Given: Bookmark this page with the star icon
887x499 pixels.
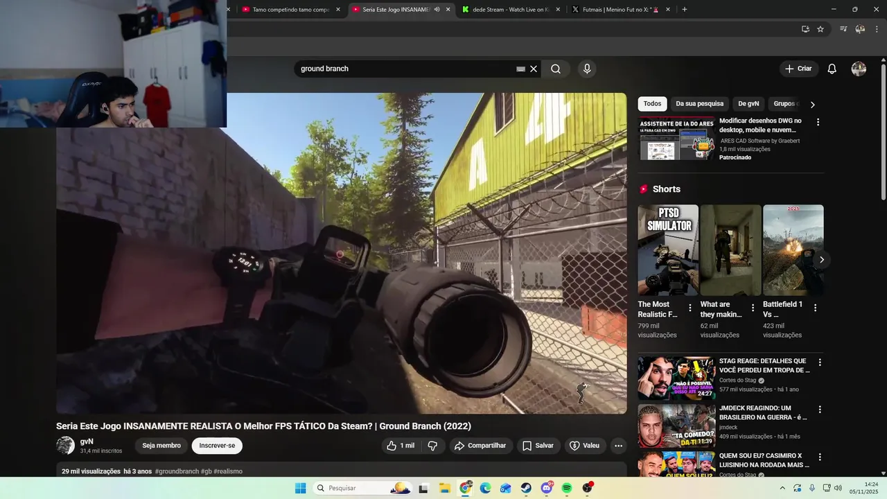Looking at the screenshot, I should pos(820,29).
